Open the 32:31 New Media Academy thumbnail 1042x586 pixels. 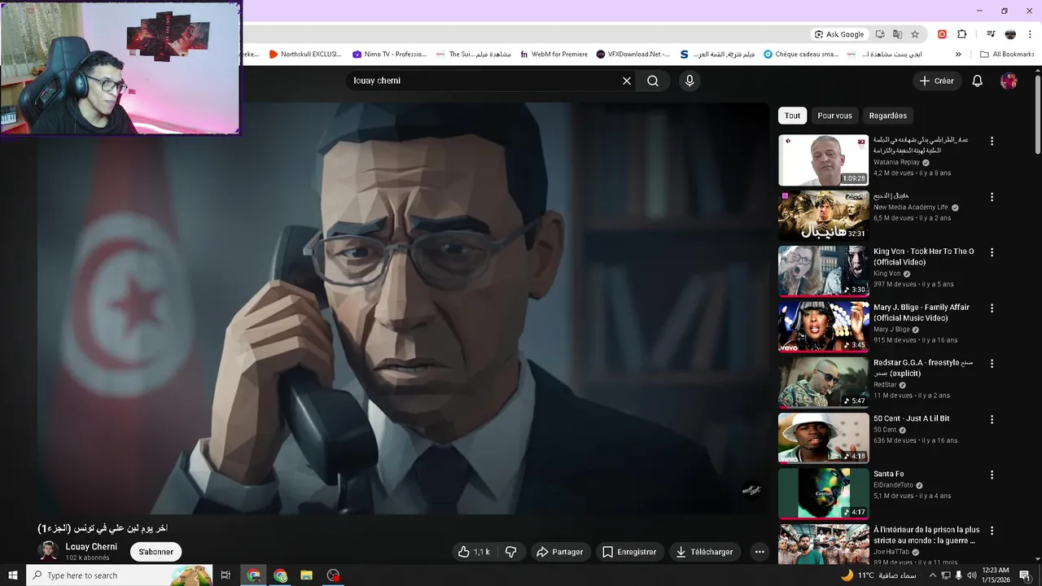823,216
